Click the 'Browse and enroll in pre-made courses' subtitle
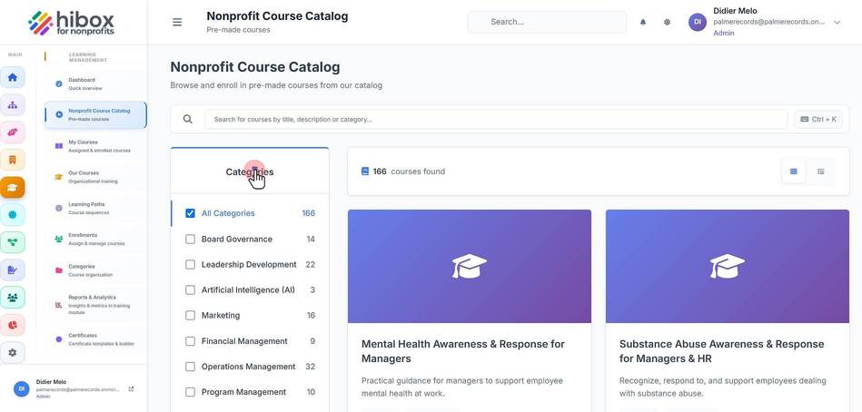This screenshot has width=862, height=412. pos(276,85)
